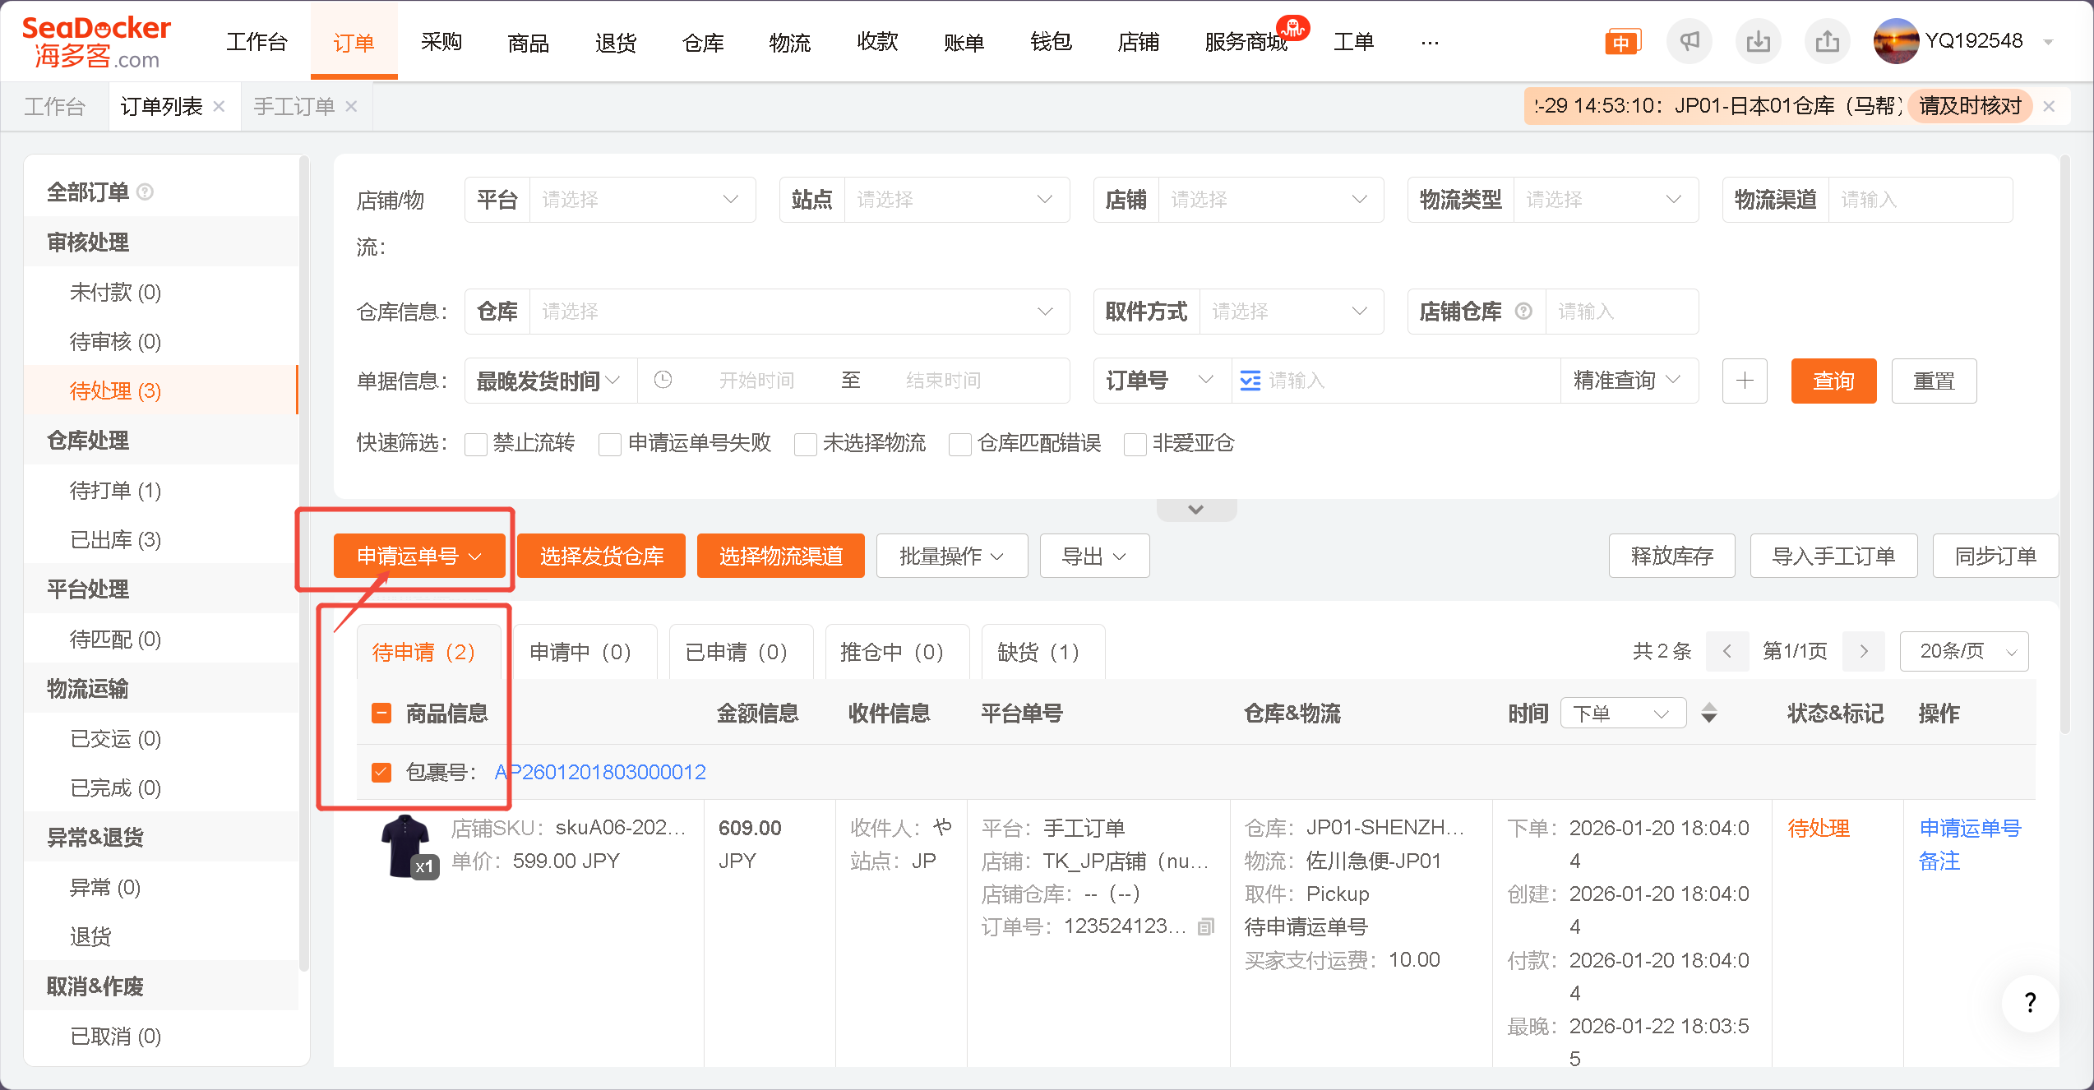Click the orange 查询 search button
2094x1090 pixels.
pyautogui.click(x=1833, y=381)
